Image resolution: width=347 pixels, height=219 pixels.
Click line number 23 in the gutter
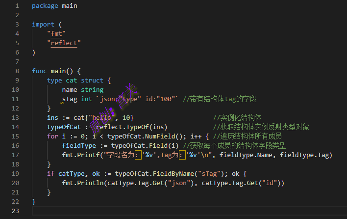[x=15, y=211]
